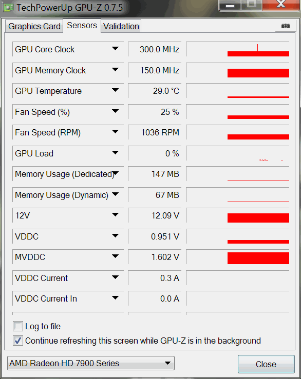The width and height of the screenshot is (301, 379).
Task: Expand the VDDC Current dropdown arrow
Action: point(116,277)
